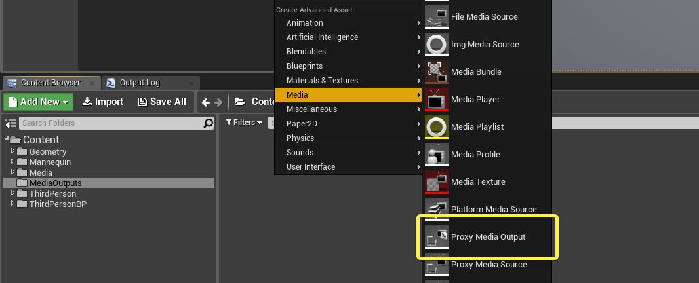Open the Filters dropdown

[244, 122]
